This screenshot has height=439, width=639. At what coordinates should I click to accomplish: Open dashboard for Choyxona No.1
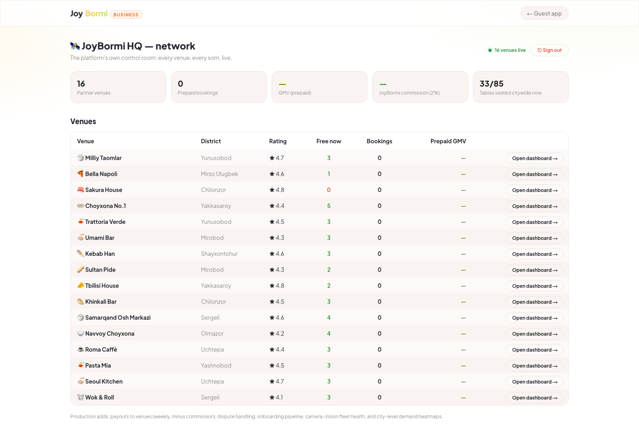coord(535,206)
